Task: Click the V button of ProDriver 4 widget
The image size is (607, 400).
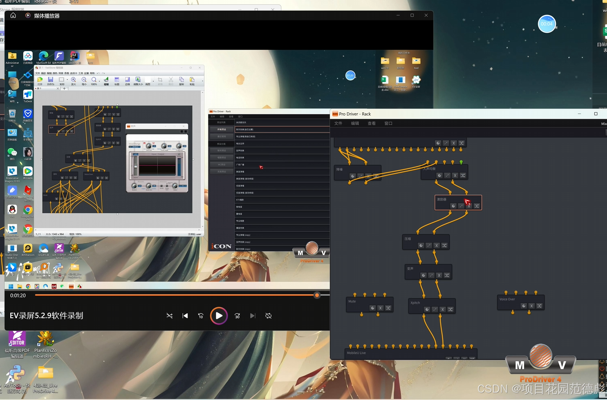Action: point(562,365)
